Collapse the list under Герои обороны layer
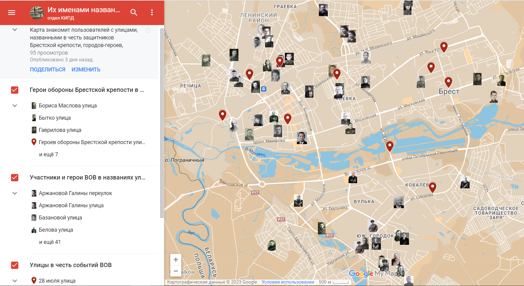The height and width of the screenshot is (286, 524). (x=15, y=106)
